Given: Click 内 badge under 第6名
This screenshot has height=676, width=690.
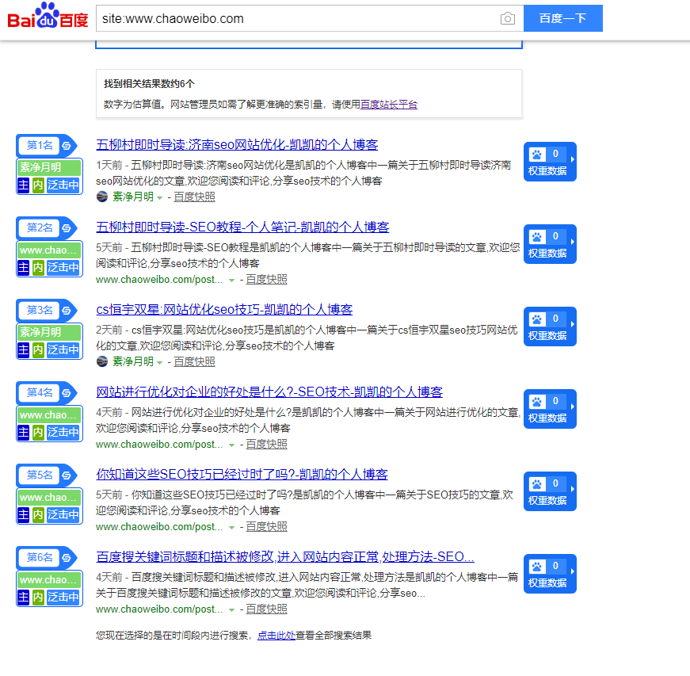Looking at the screenshot, I should click(38, 597).
